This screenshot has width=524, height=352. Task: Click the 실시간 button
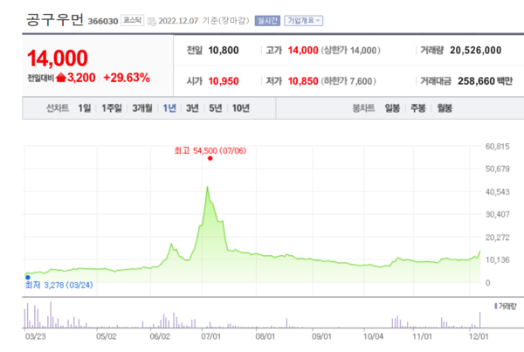click(267, 21)
